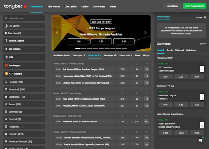Click the tonybet logo
The height and width of the screenshot is (149, 209).
coord(15,6)
